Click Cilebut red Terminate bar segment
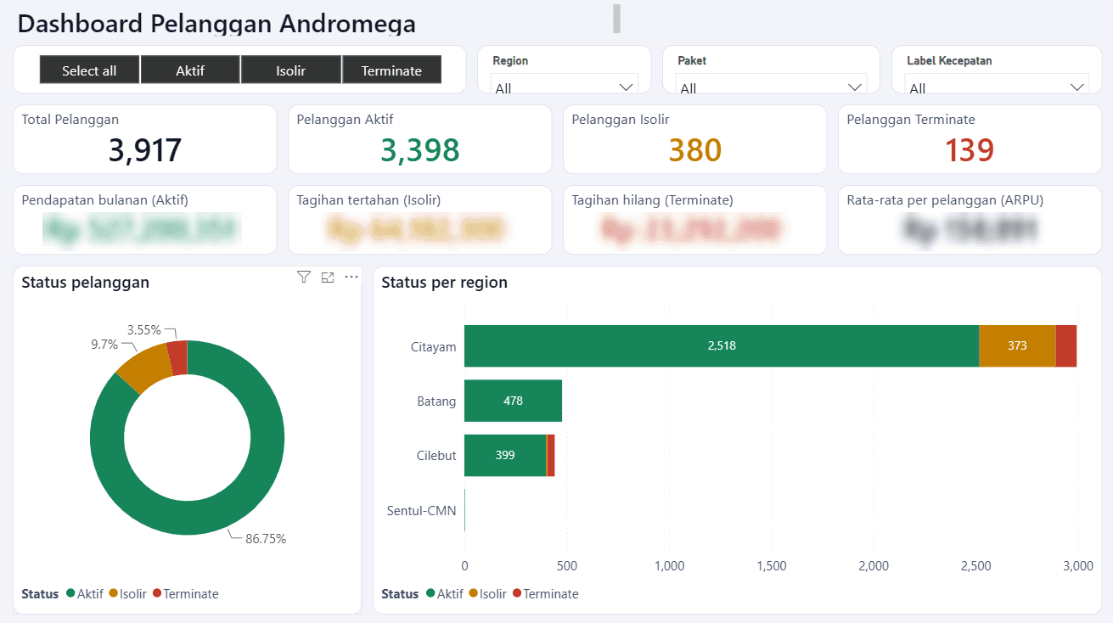The image size is (1113, 623). [551, 455]
